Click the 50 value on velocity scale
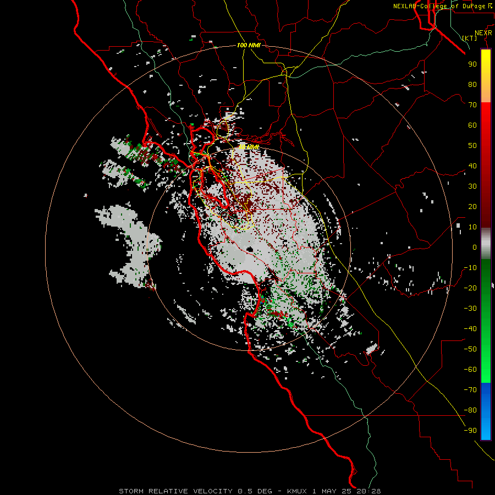 [472, 146]
